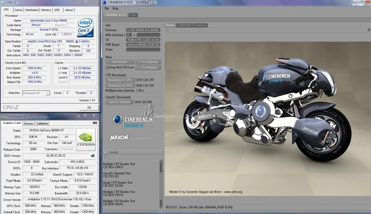Screen dimensions: 371x214
Task: Click the CINEBENCH Release 10 logo
Action: 133,120
